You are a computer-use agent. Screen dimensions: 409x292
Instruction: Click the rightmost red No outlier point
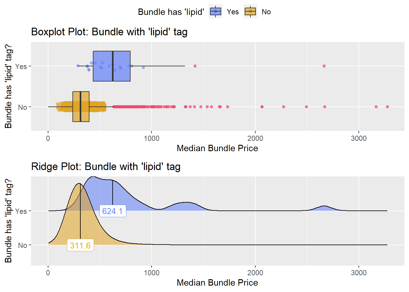pyautogui.click(x=387, y=107)
